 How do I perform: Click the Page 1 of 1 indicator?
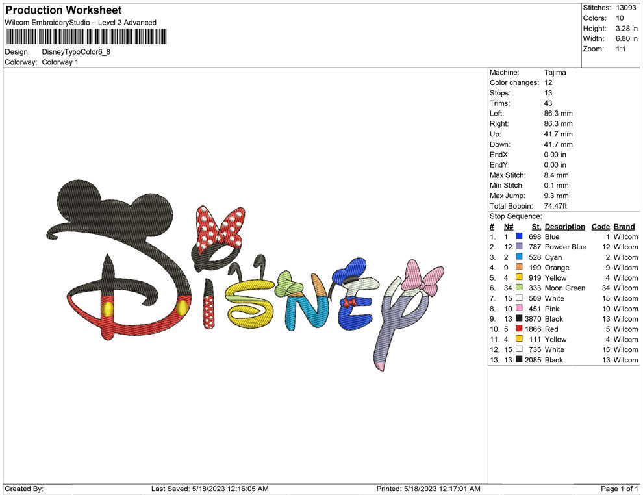point(619,489)
